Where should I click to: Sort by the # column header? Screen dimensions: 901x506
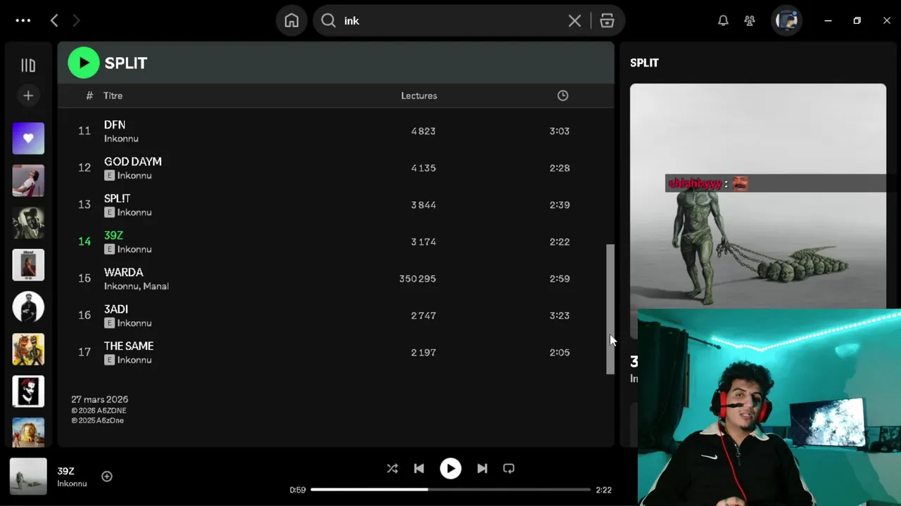coord(89,96)
